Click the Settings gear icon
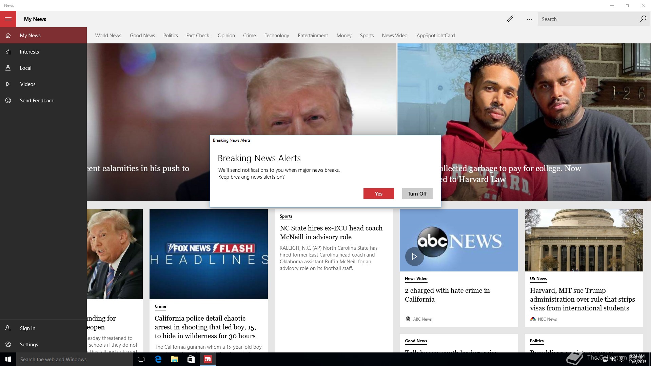 click(x=8, y=344)
